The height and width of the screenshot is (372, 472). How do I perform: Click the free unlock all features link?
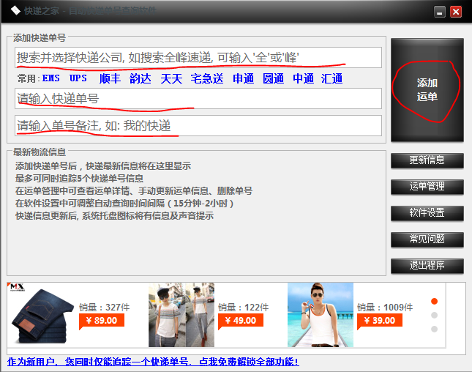pyautogui.click(x=153, y=362)
